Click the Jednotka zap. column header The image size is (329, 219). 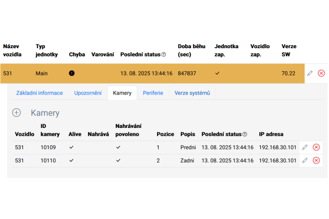click(226, 50)
